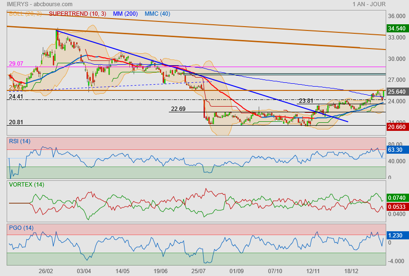Screen dimensions: 409x276
Task: Click the blue 63.30 RSI value tag
Action: pyautogui.click(x=396, y=150)
